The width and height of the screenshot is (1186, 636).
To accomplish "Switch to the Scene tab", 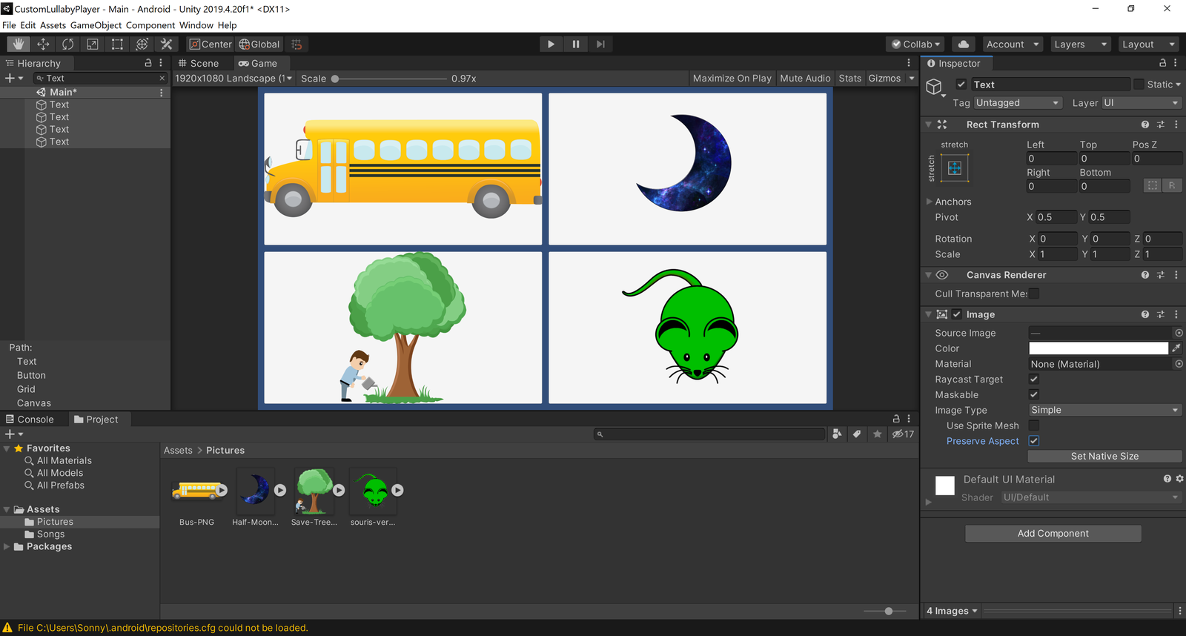I will click(x=199, y=64).
